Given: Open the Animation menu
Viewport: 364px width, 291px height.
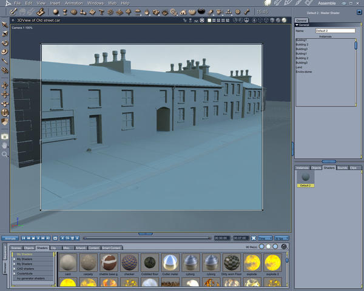Looking at the screenshot, I should point(73,3).
